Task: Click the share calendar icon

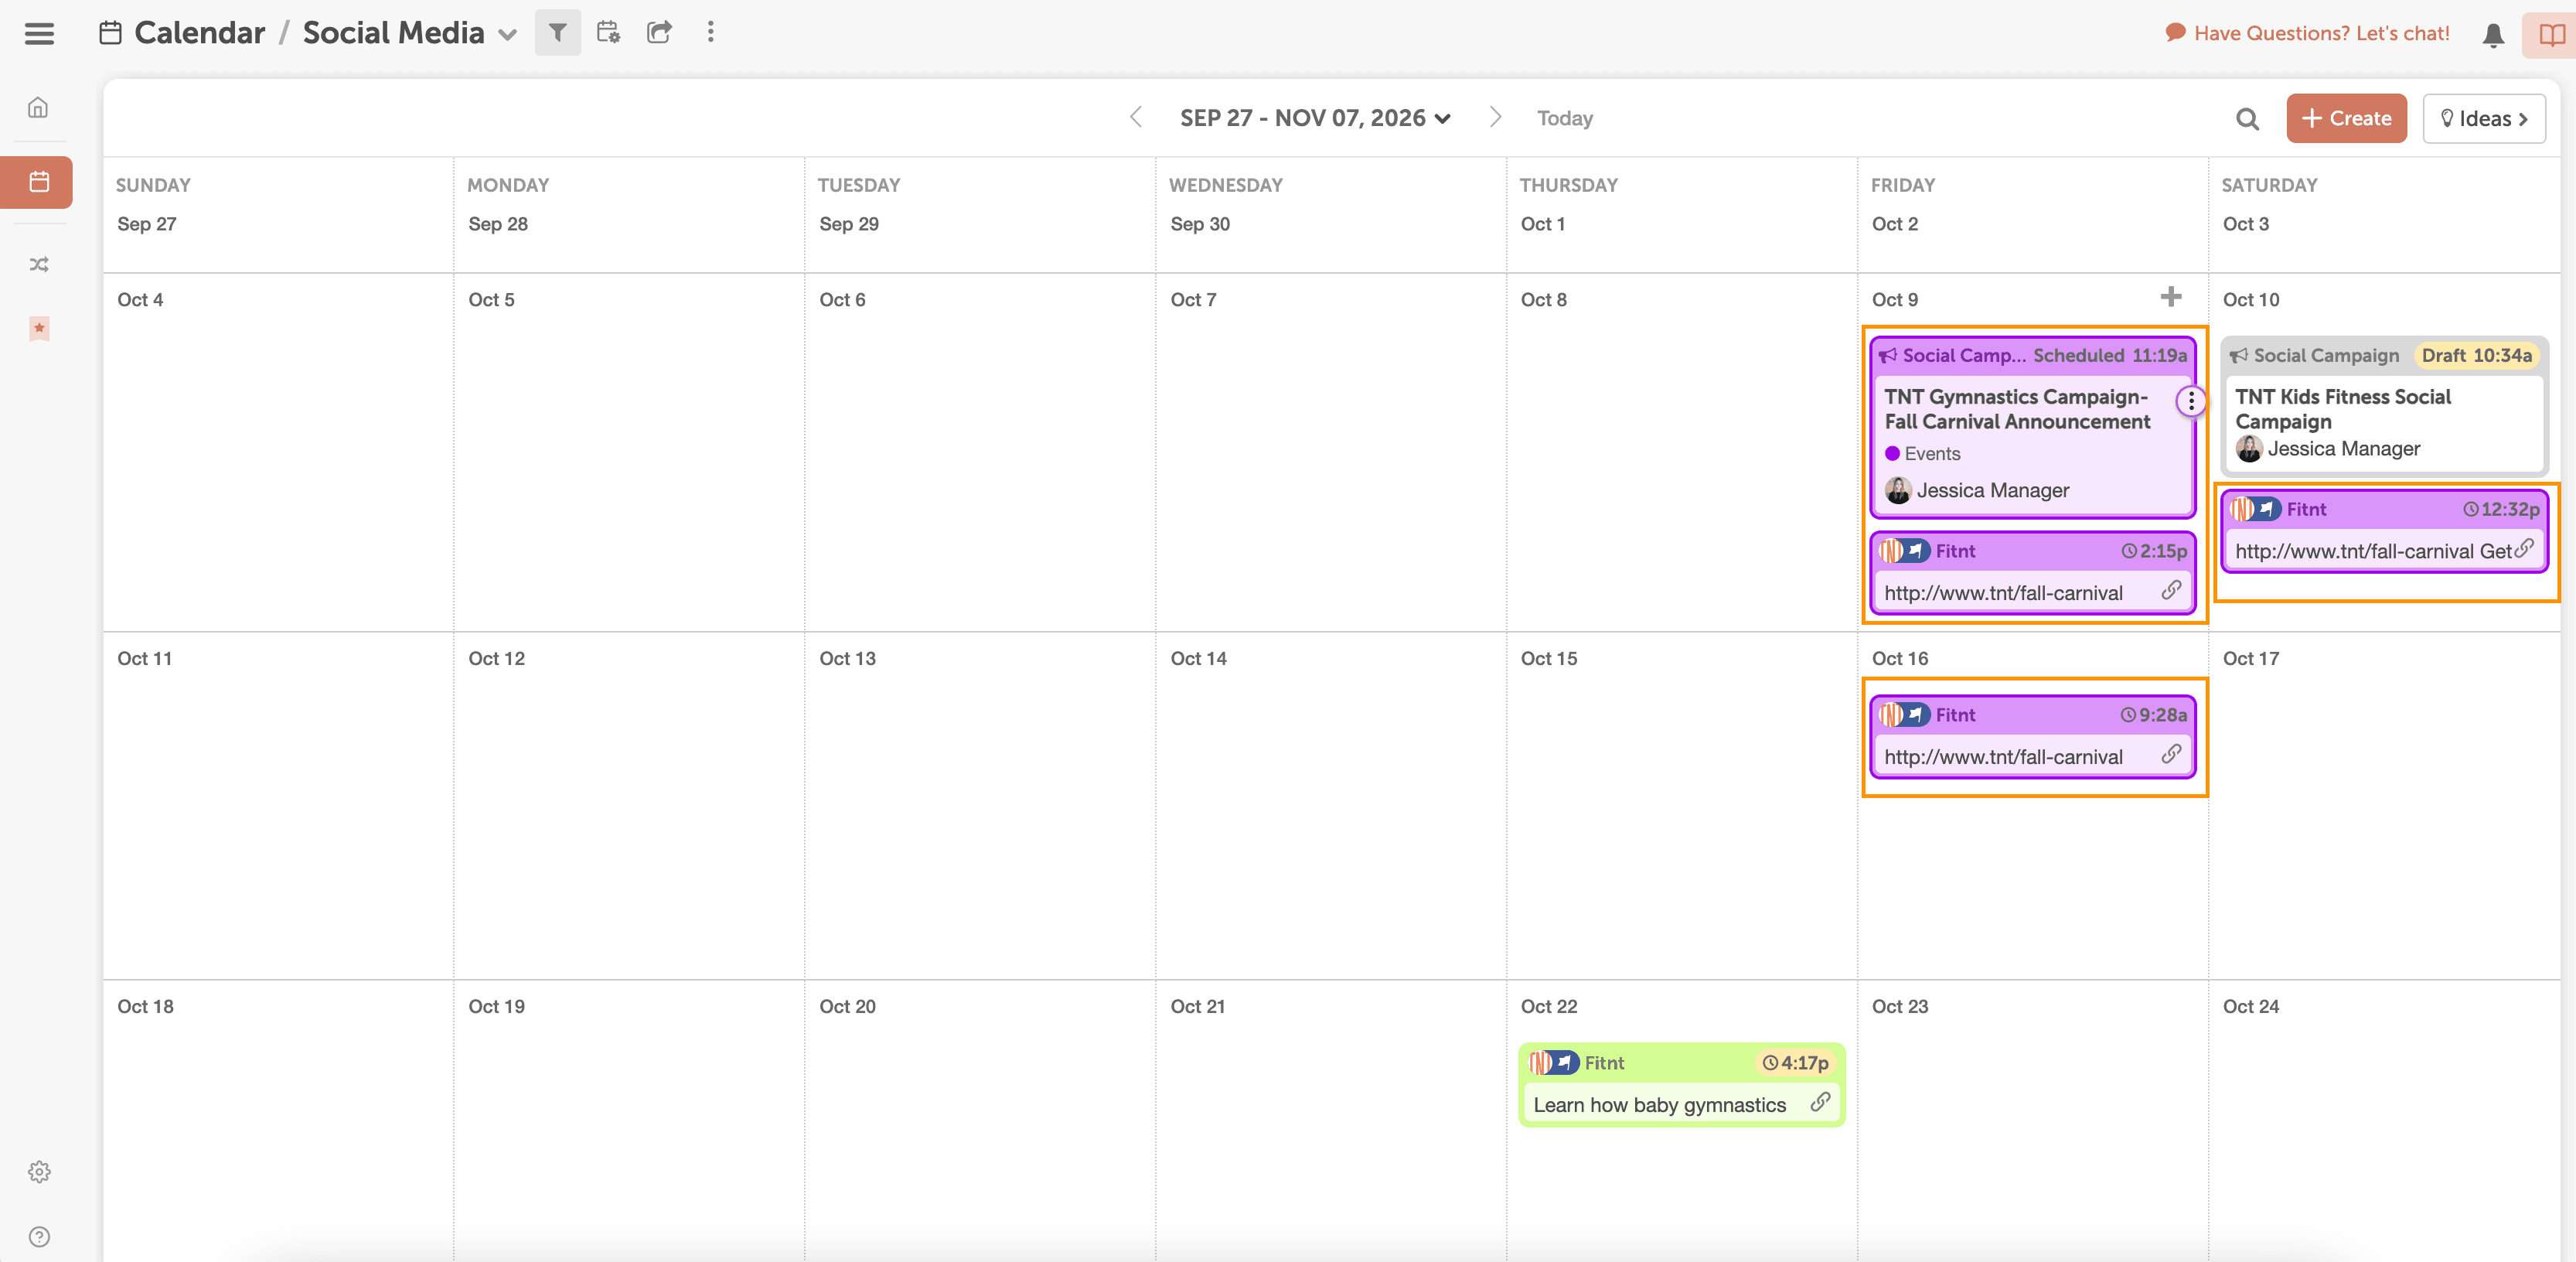Action: (659, 33)
